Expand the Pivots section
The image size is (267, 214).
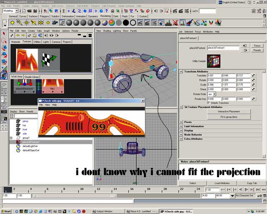(x=181, y=122)
